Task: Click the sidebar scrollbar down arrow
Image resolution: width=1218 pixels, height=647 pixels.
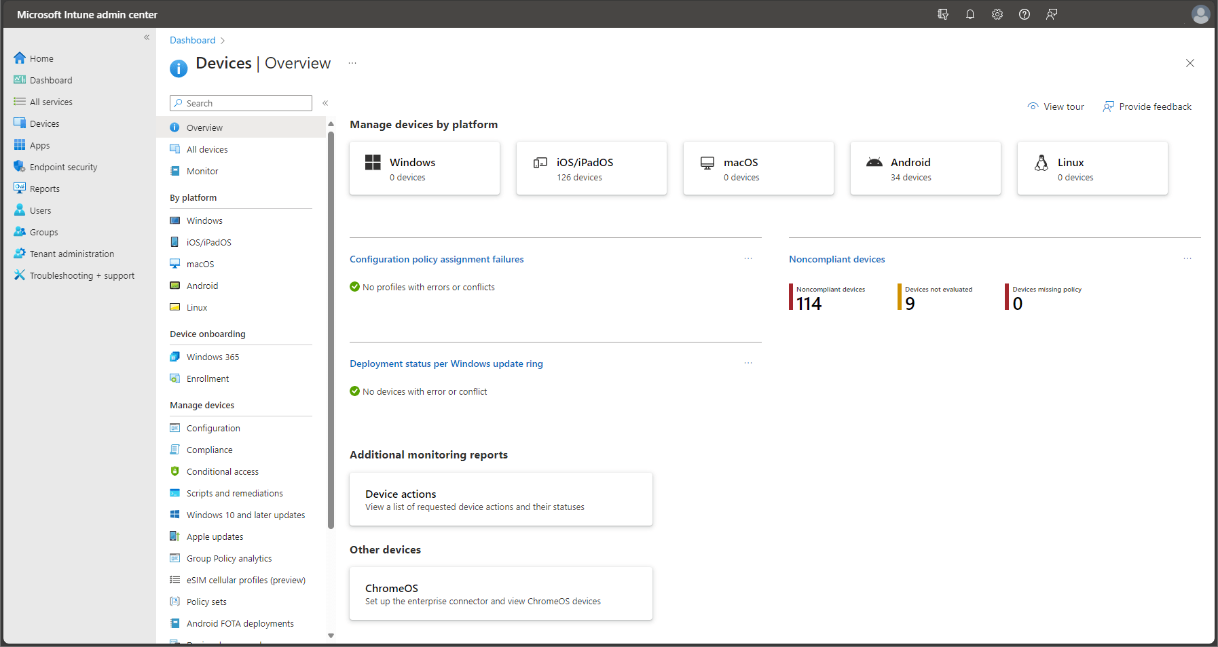Action: pyautogui.click(x=331, y=635)
